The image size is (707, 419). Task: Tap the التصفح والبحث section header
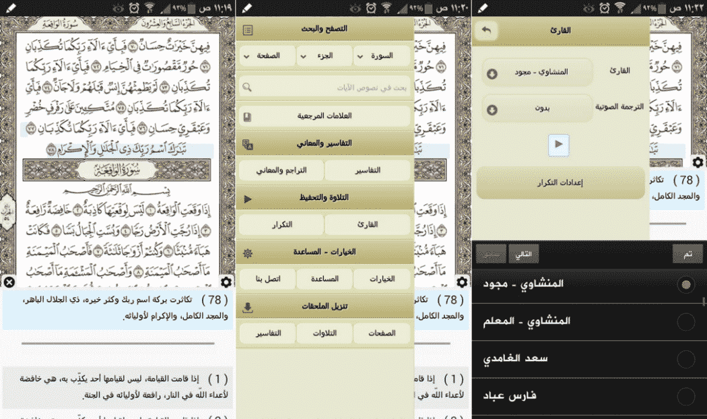pos(324,29)
